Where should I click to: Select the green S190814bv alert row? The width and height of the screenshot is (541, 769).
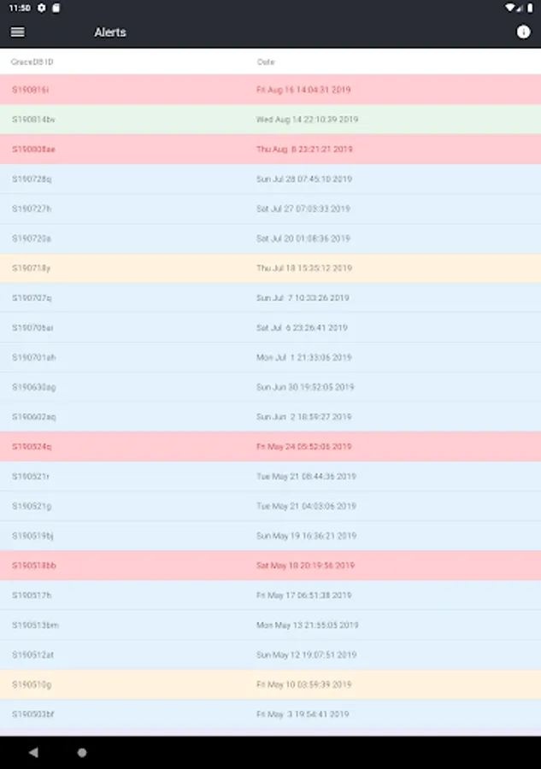pos(270,119)
